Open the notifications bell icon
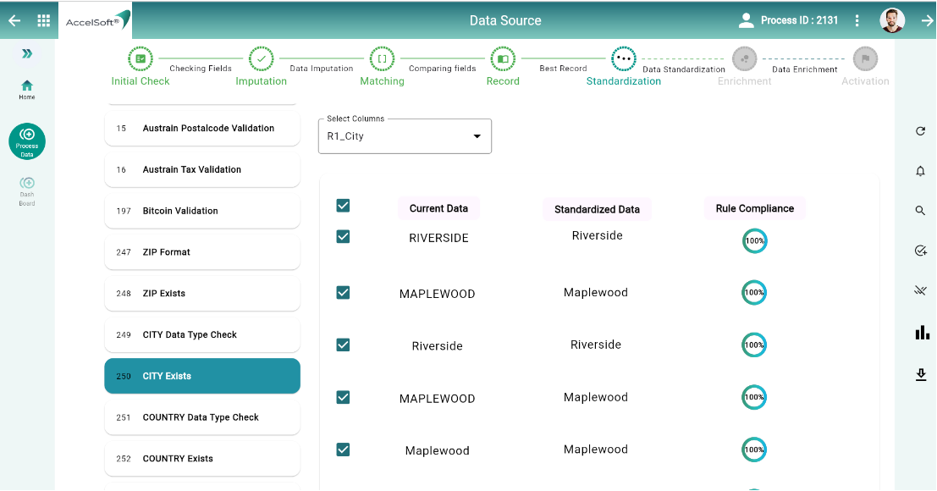937x491 pixels. [x=921, y=171]
